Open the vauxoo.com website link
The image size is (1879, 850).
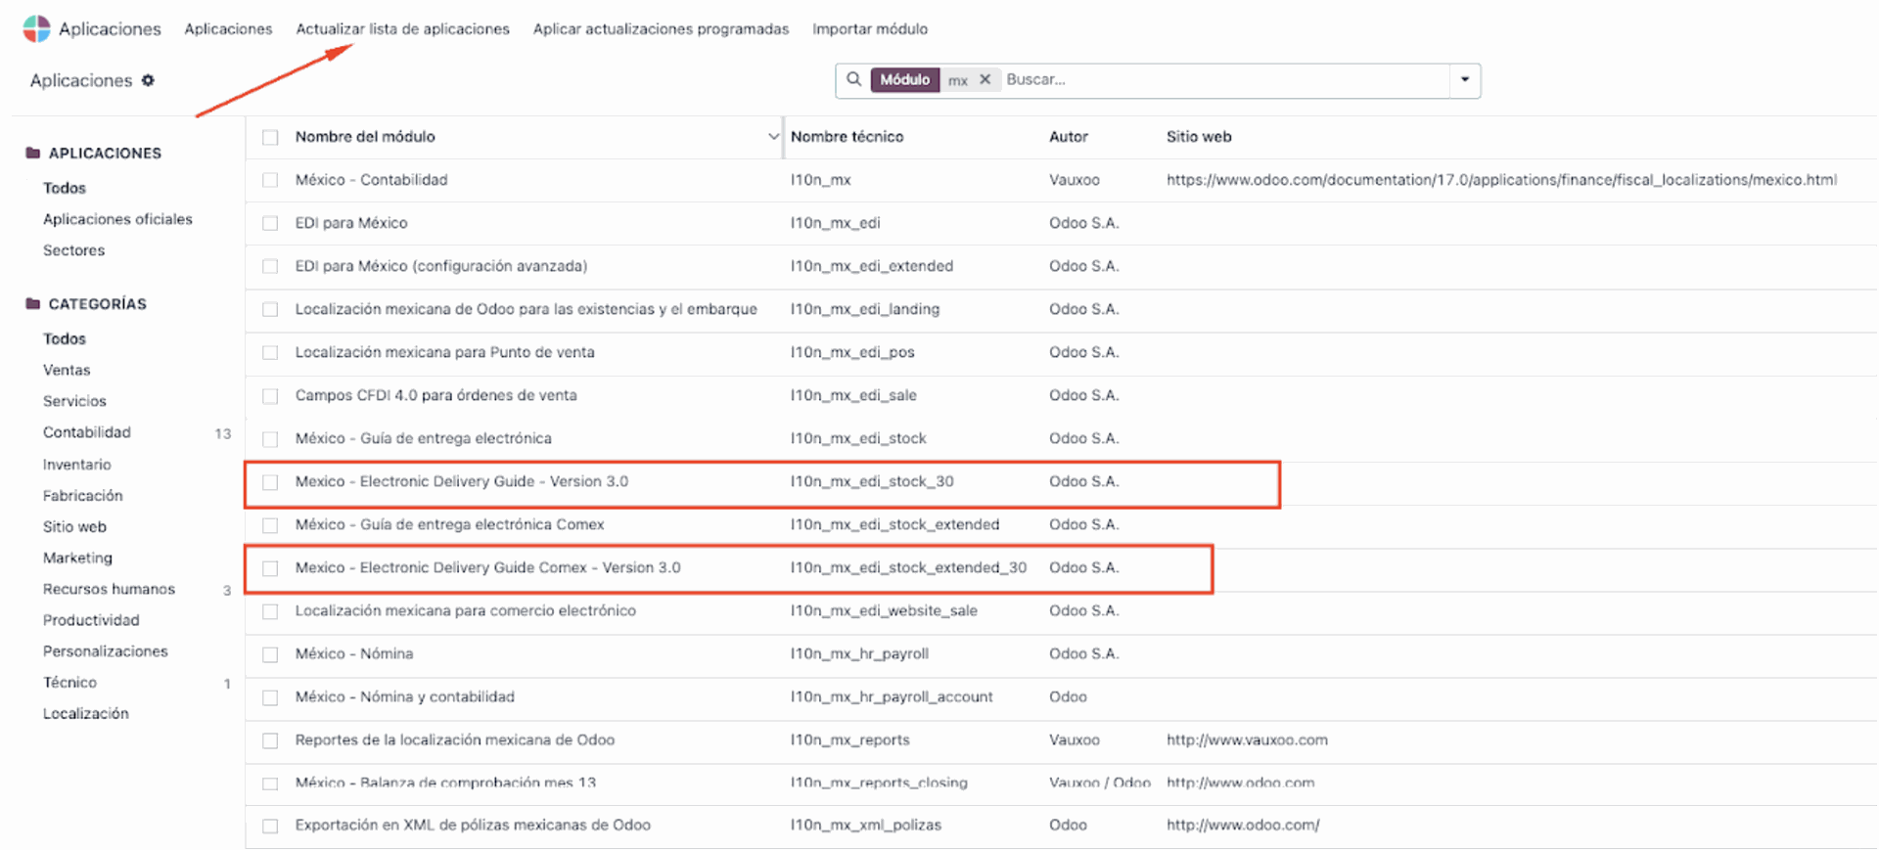(x=1246, y=740)
